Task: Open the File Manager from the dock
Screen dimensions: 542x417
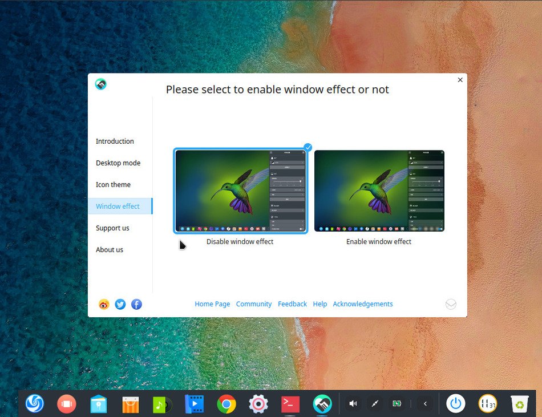Action: [x=98, y=403]
